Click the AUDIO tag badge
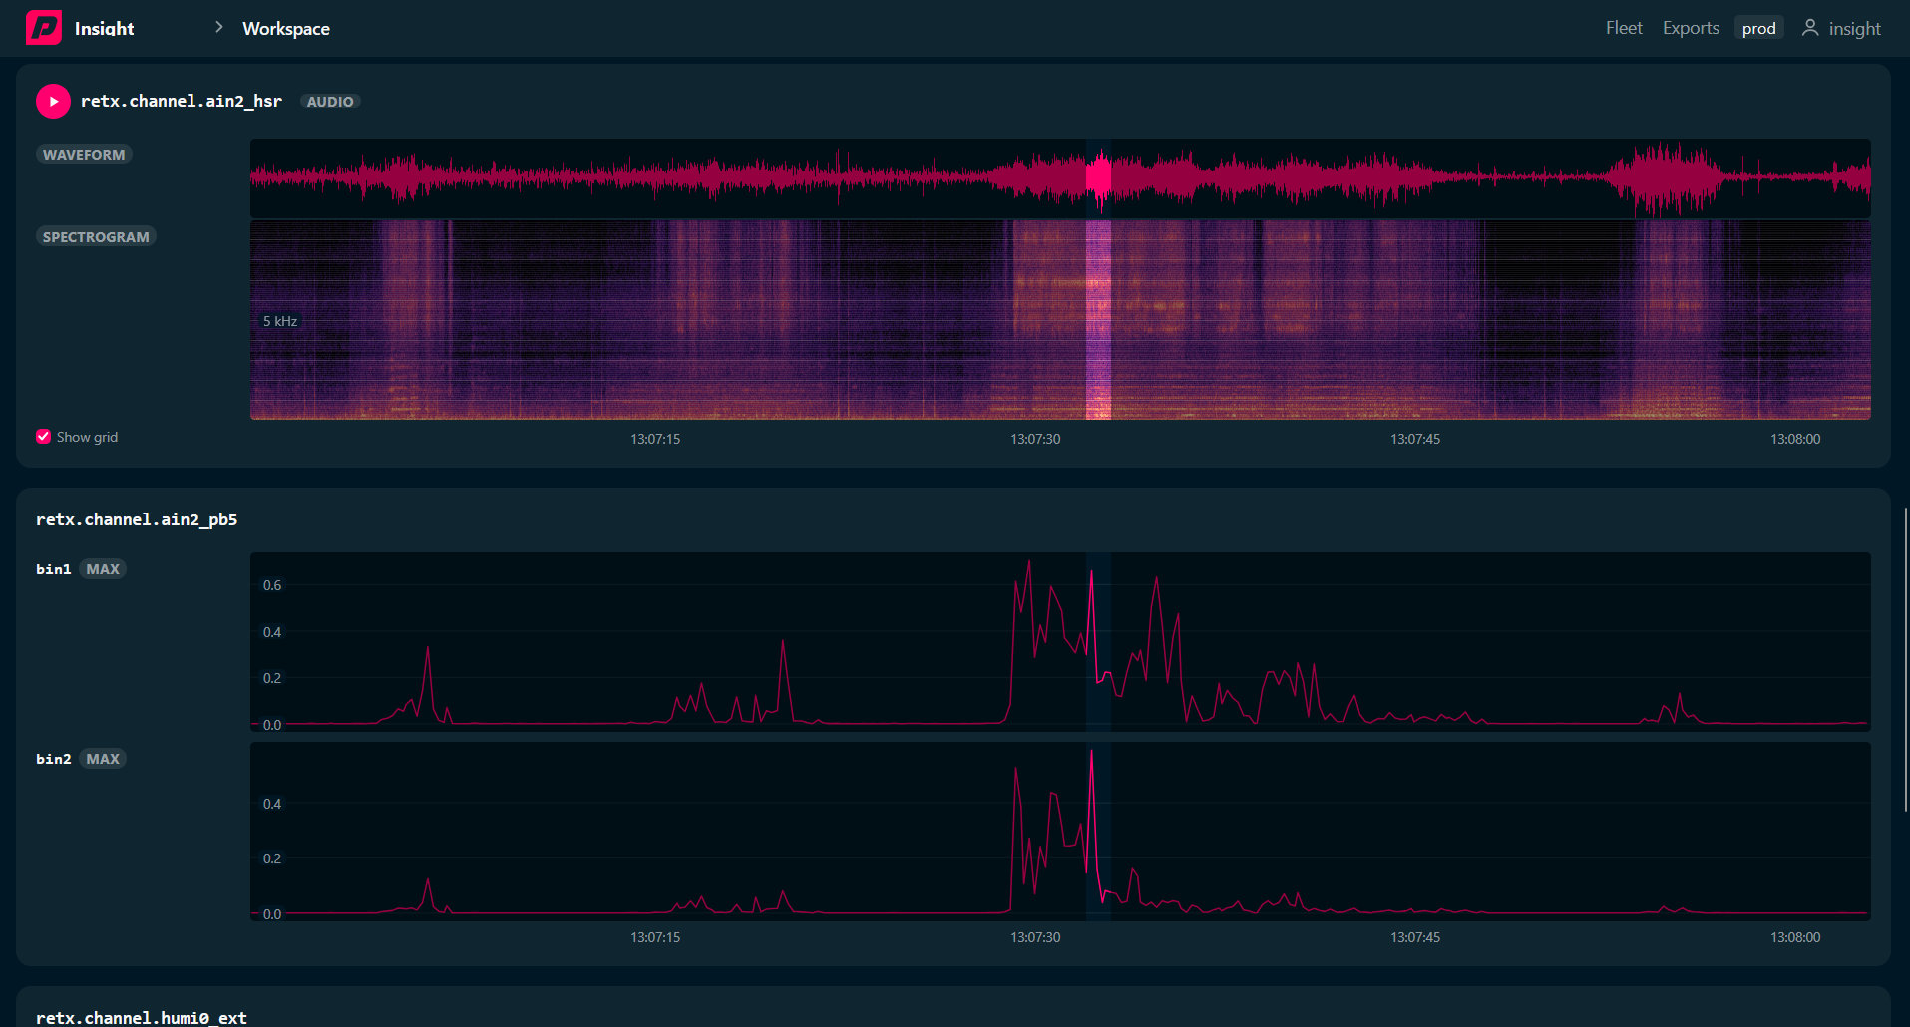The height and width of the screenshot is (1027, 1910). (330, 102)
